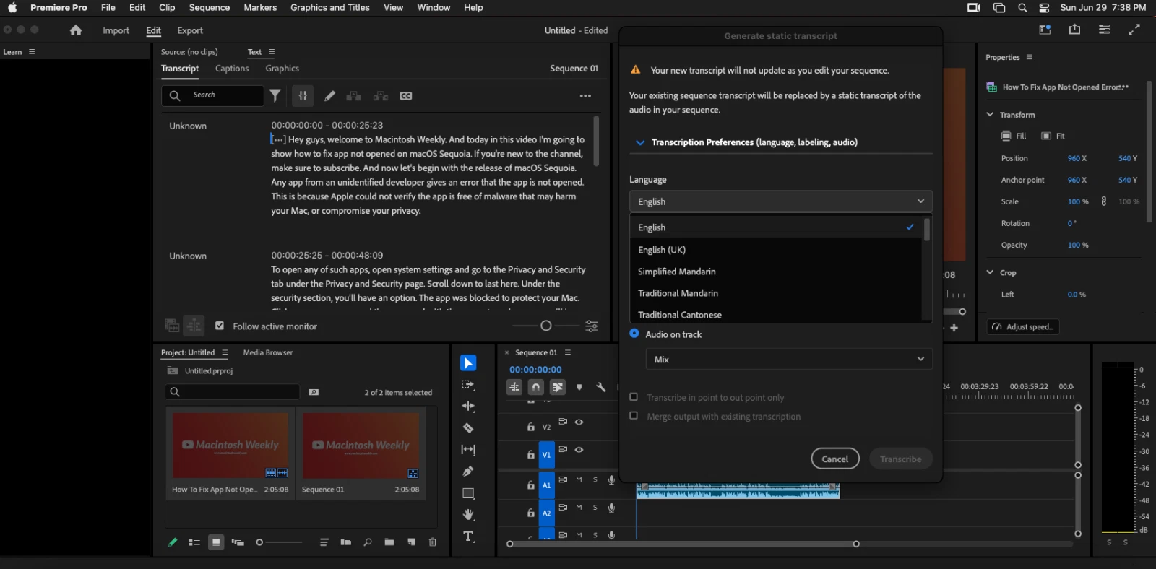Open transcript view settings sliders icon
1156x569 pixels.
tap(592, 326)
